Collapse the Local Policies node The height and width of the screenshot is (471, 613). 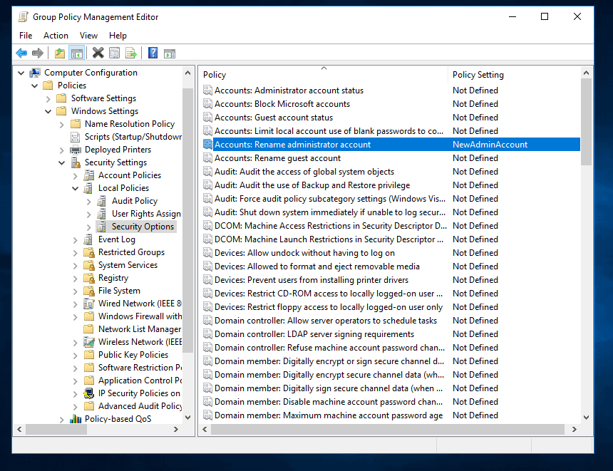tap(76, 188)
